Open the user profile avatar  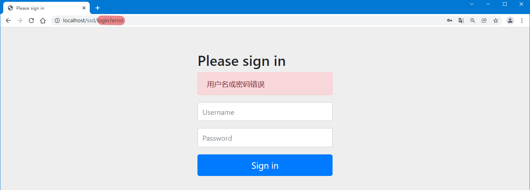point(510,21)
